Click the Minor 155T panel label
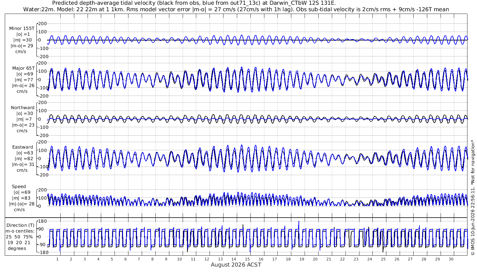The height and width of the screenshot is (272, 477). click(22, 29)
